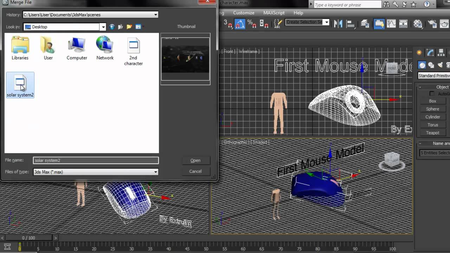
Task: Switch to the Modify command panel
Action: [x=430, y=53]
